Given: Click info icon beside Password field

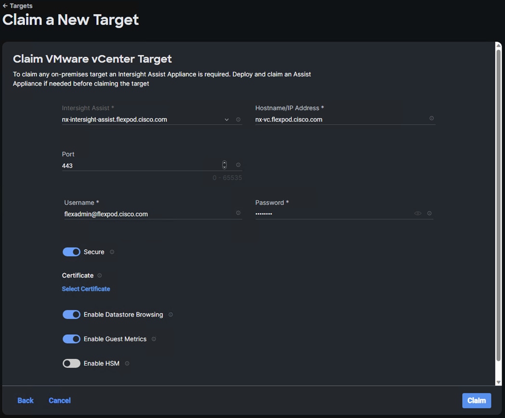Looking at the screenshot, I should [x=429, y=213].
